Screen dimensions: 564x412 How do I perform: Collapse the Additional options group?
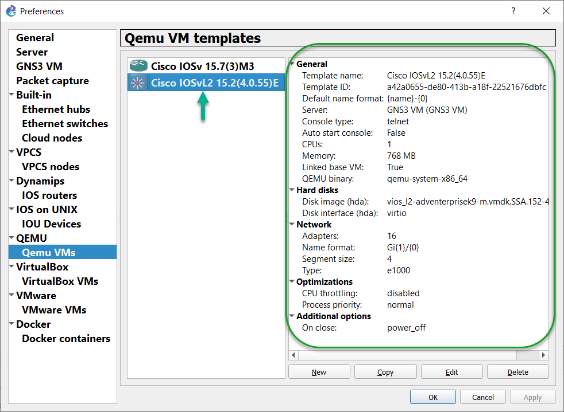click(292, 316)
